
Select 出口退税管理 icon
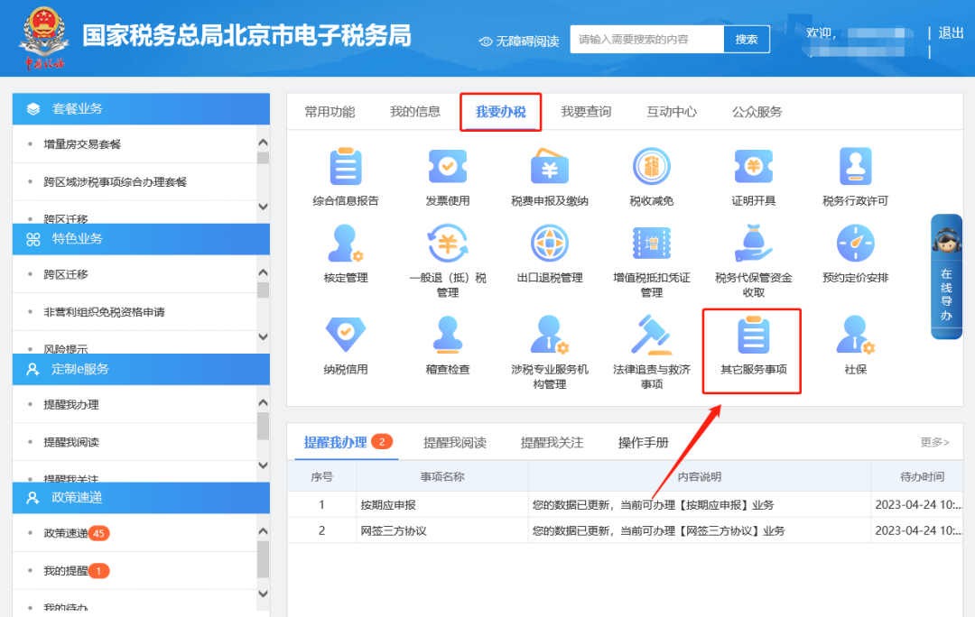549,245
